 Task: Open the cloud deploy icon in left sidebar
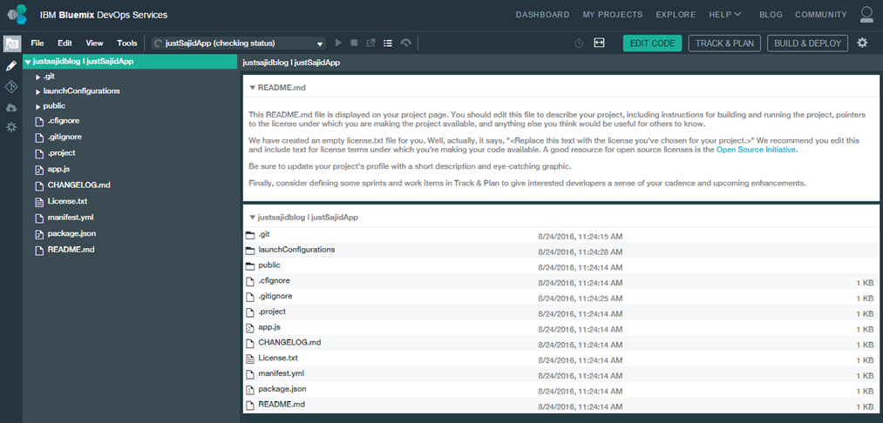click(x=10, y=107)
